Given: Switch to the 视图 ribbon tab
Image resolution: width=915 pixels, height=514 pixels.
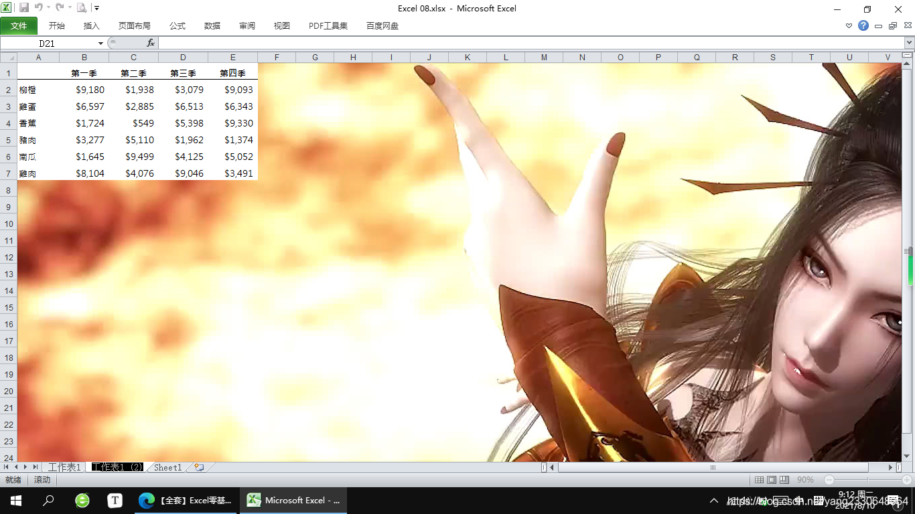Looking at the screenshot, I should click(282, 25).
